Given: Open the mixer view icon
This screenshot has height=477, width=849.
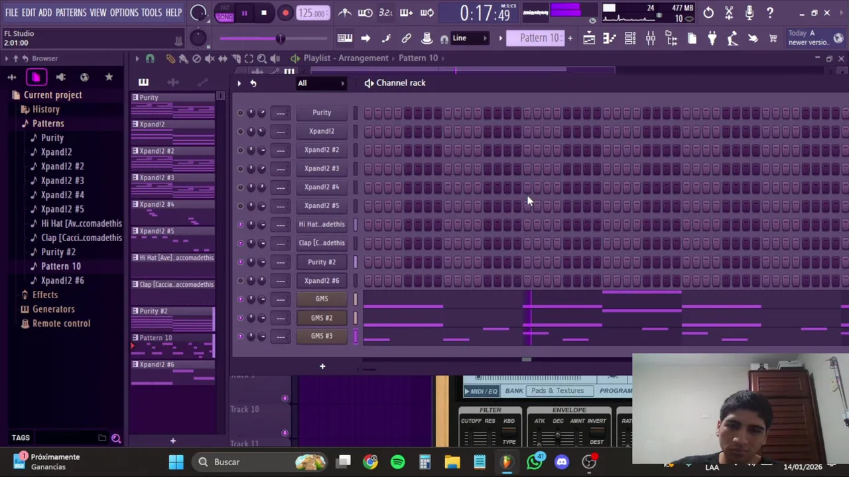Looking at the screenshot, I should 651,38.
